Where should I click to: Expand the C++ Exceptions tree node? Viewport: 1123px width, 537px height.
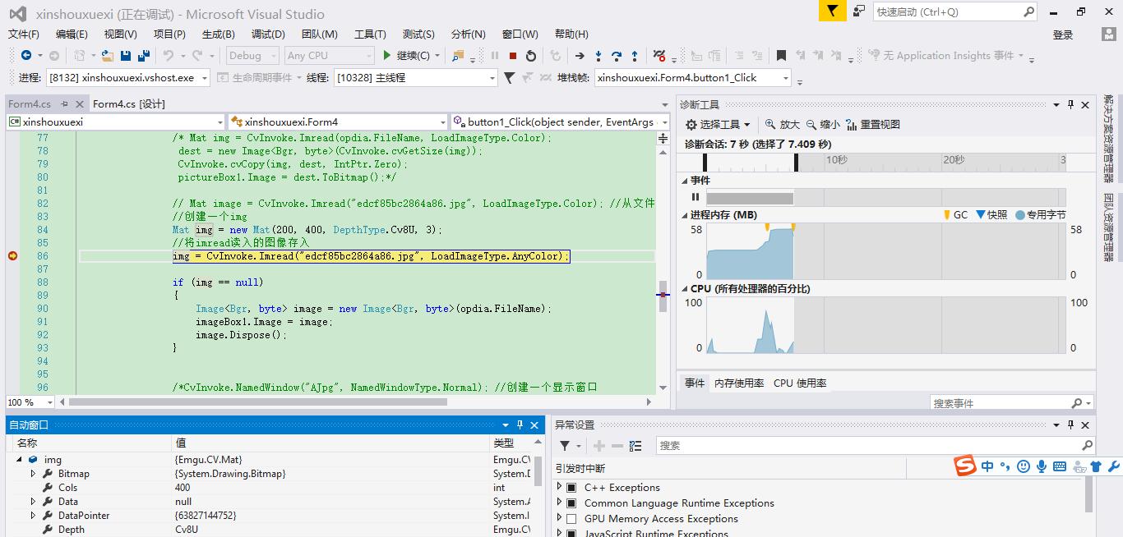(560, 488)
